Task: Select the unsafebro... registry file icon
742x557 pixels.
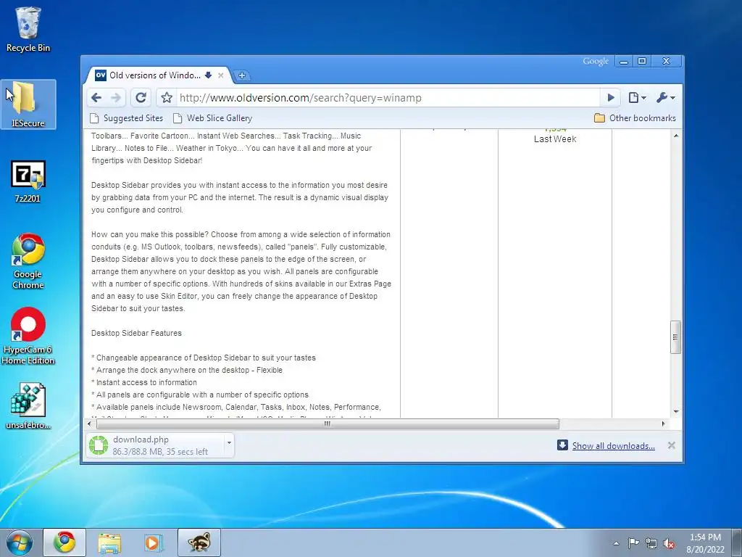Action: (28, 406)
